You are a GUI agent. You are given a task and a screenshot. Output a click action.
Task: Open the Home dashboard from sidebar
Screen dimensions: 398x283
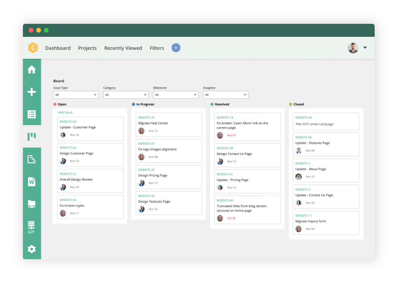(x=31, y=70)
